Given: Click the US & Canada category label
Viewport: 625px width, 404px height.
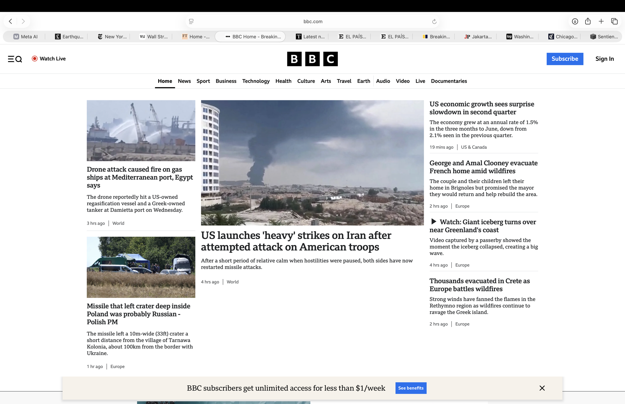Looking at the screenshot, I should (x=474, y=147).
